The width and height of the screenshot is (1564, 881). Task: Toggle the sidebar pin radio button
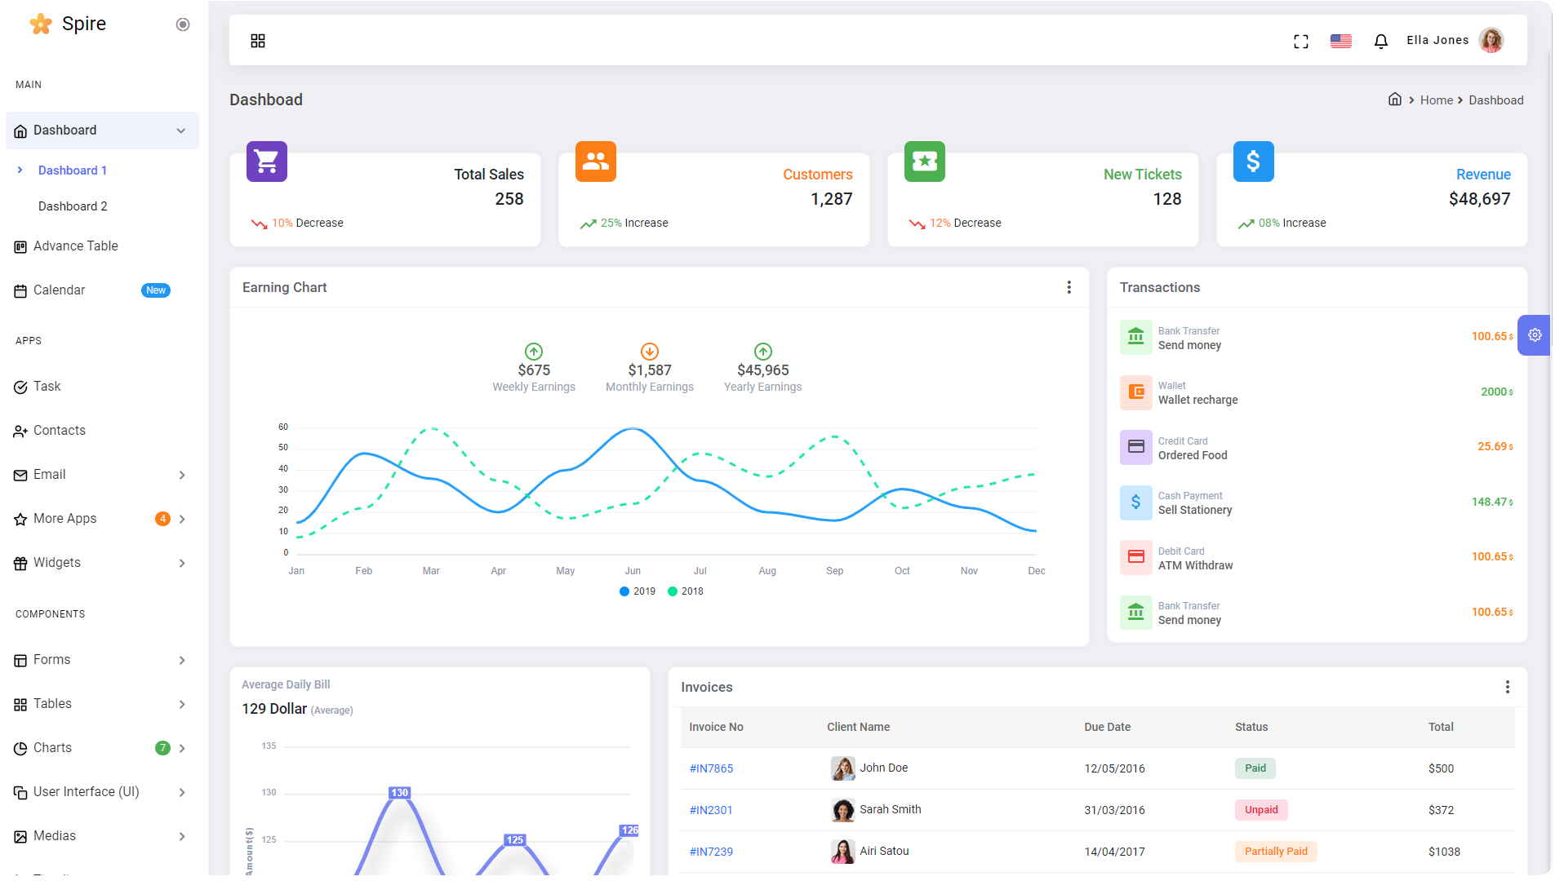[x=183, y=24]
